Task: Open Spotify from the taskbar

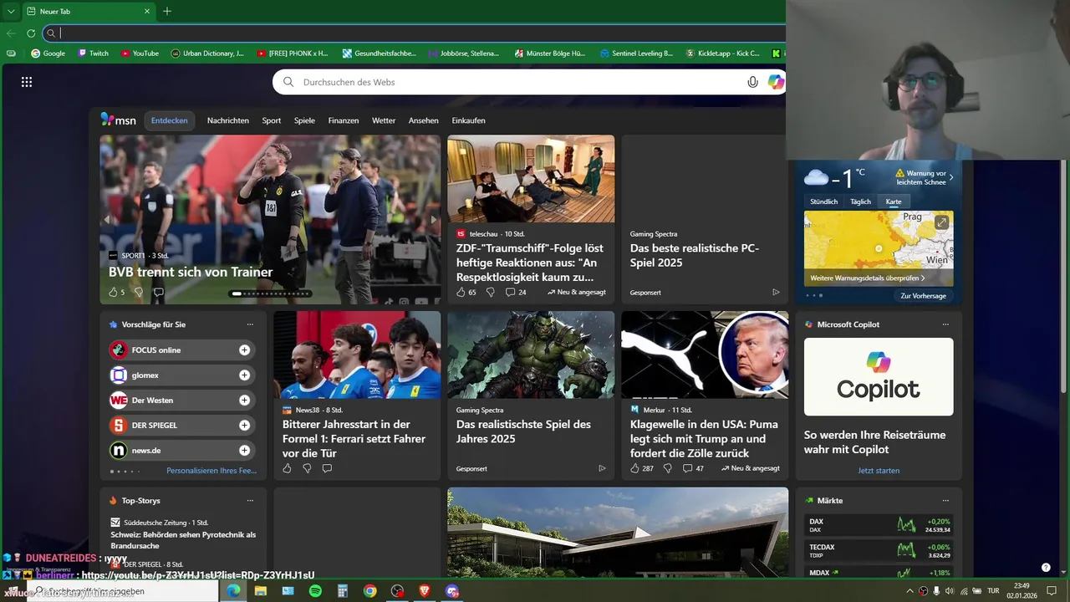Action: coord(315,590)
